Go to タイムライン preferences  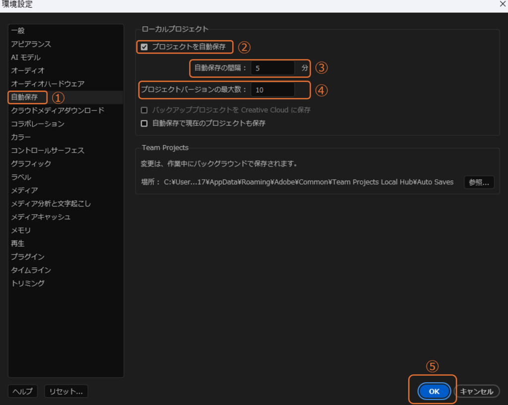pyautogui.click(x=31, y=270)
